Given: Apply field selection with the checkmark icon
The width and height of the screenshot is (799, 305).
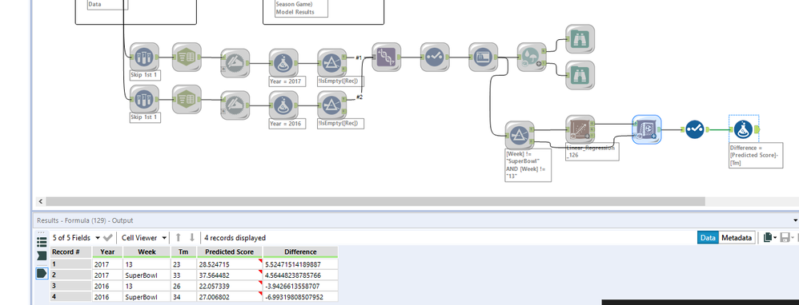Looking at the screenshot, I should click(107, 237).
